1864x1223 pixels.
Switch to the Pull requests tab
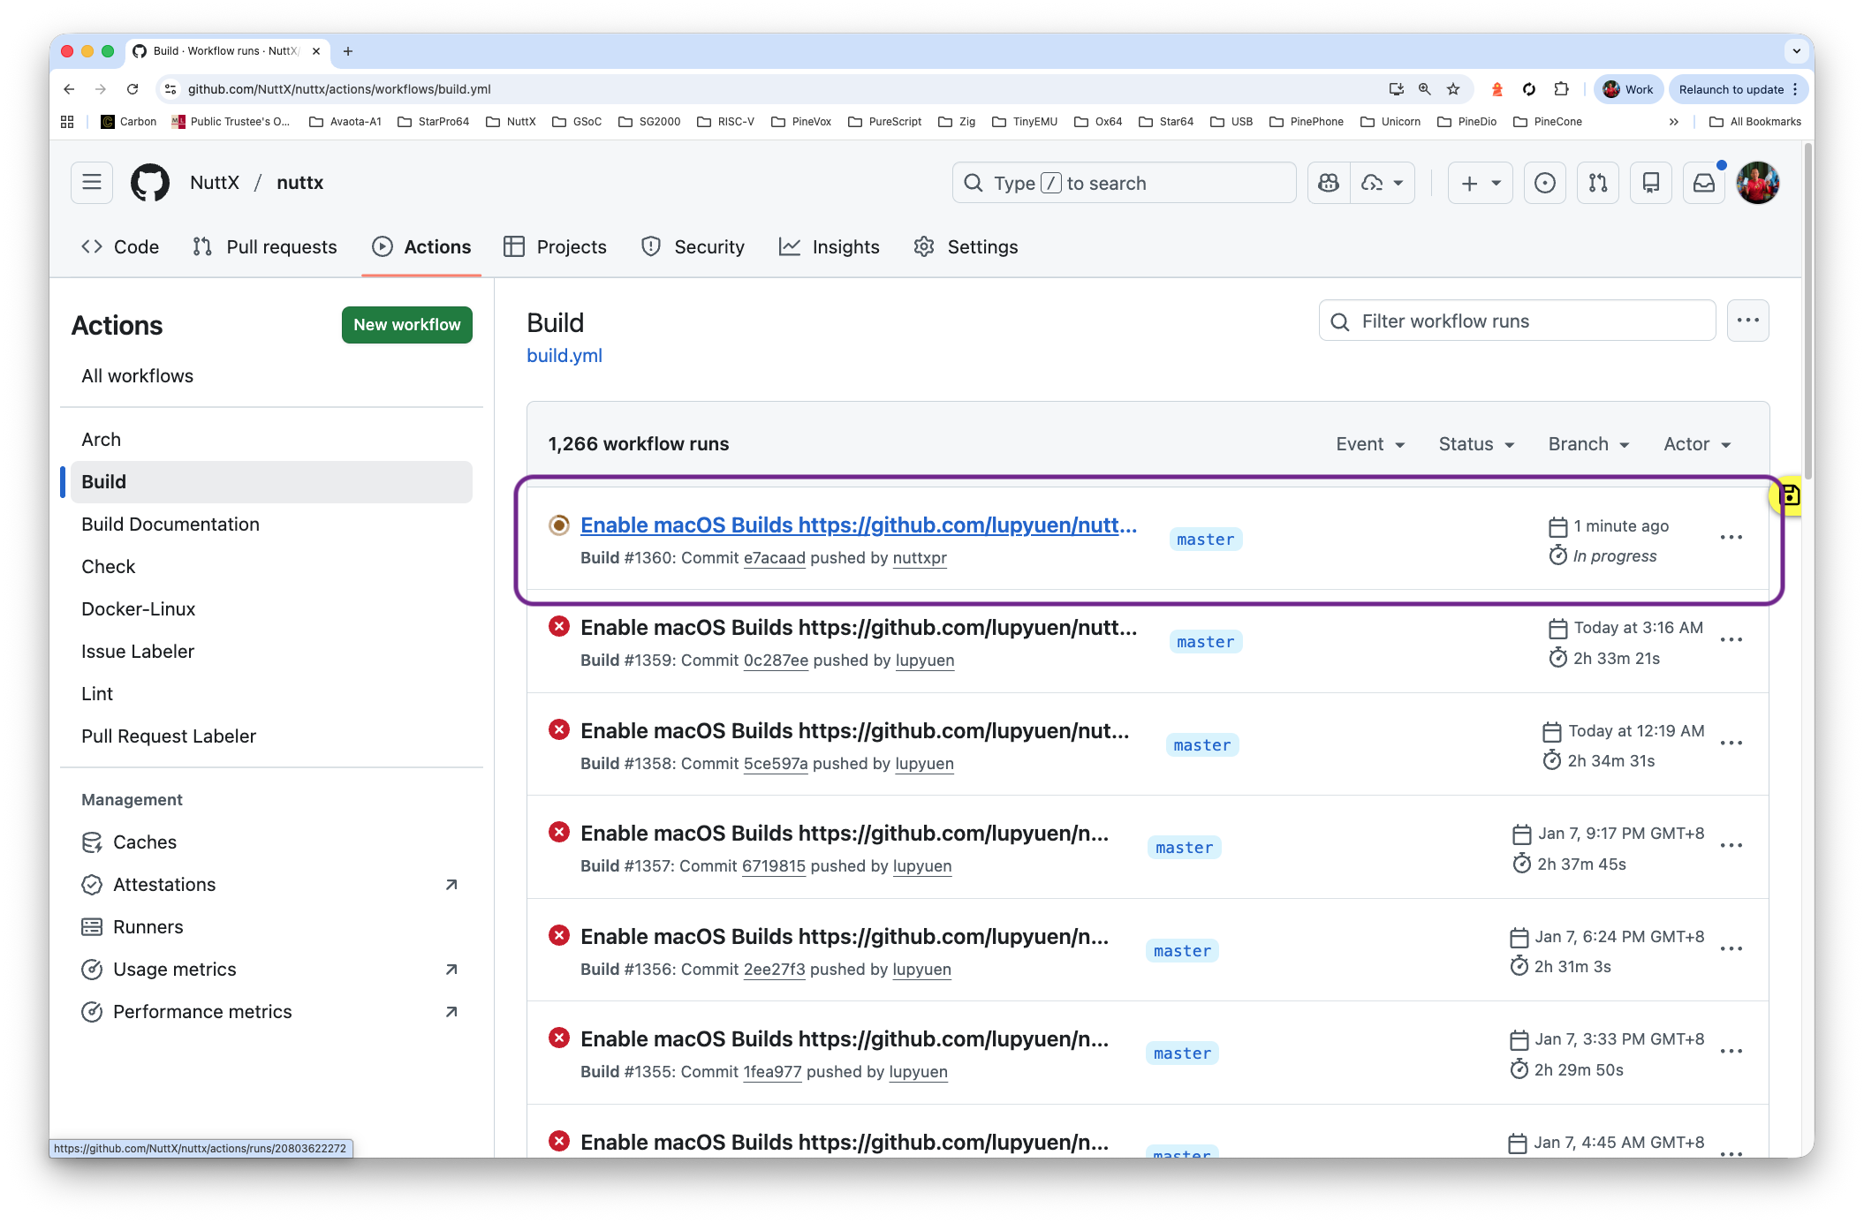[x=264, y=247]
